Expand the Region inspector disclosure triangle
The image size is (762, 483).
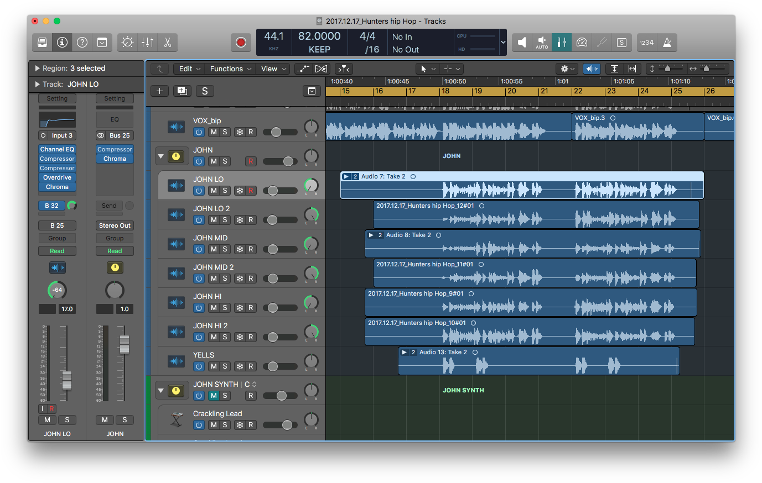37,69
